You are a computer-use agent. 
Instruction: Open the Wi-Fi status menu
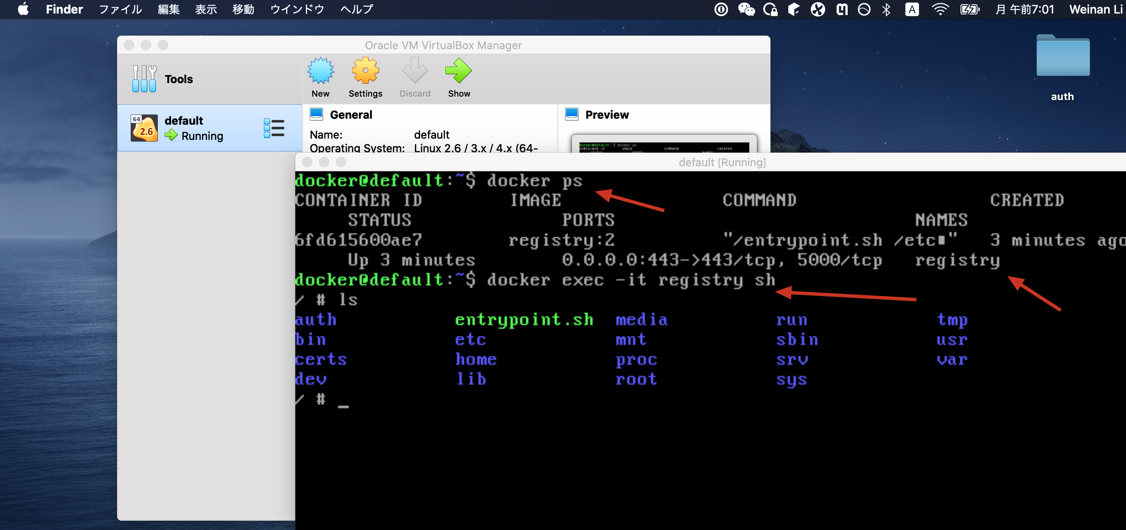[x=940, y=9]
